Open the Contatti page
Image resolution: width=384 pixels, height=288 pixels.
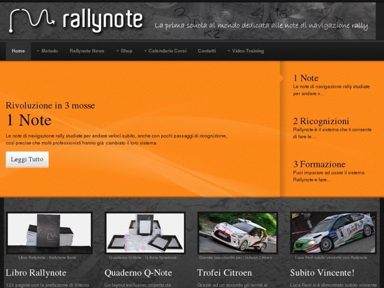207,51
